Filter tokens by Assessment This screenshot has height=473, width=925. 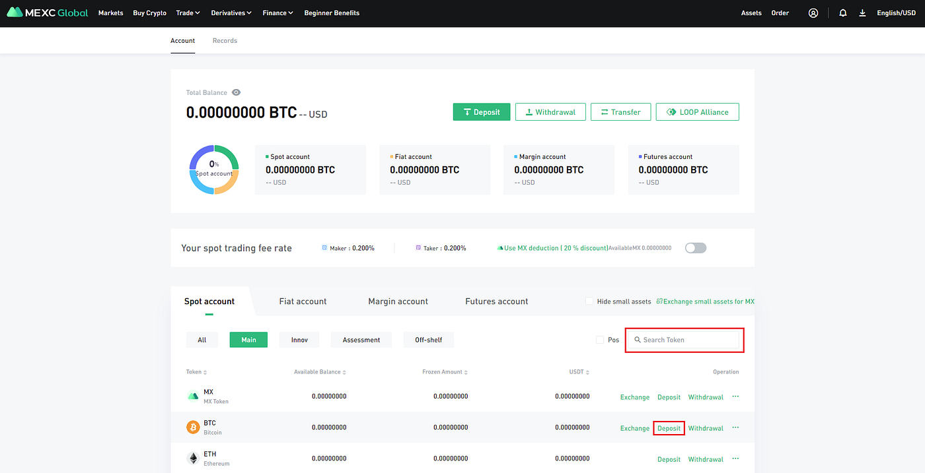pos(361,340)
